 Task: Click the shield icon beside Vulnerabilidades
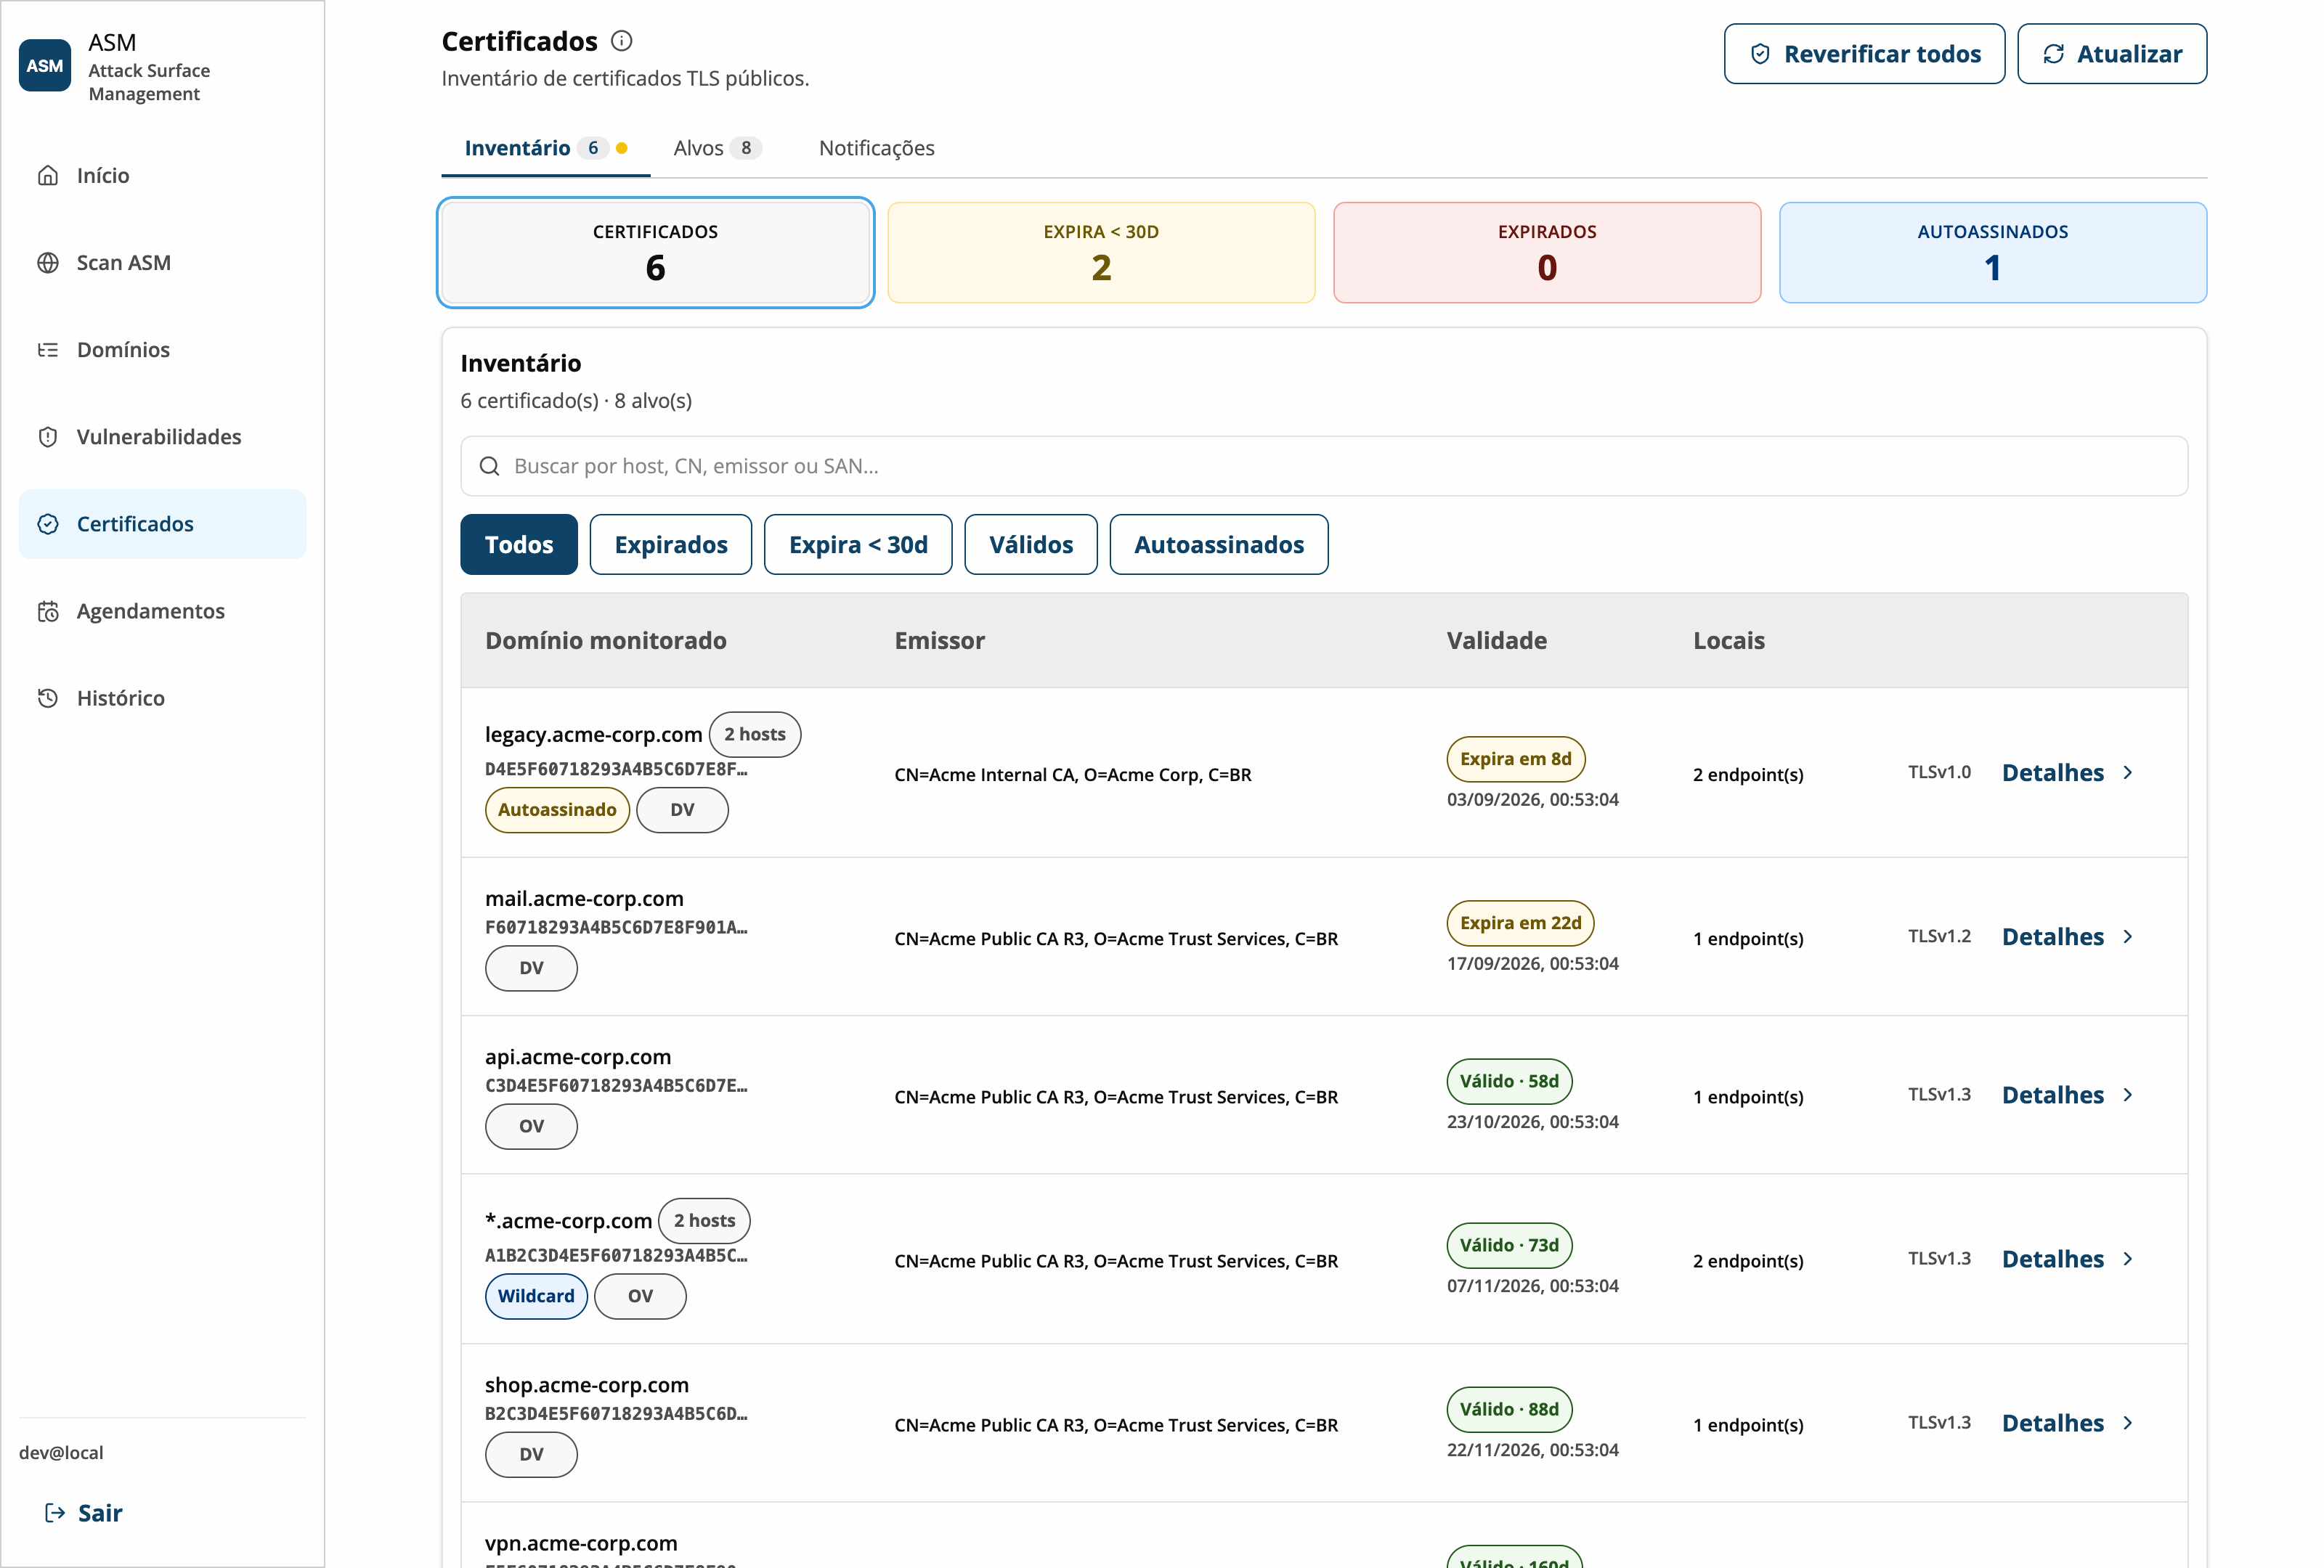(48, 437)
